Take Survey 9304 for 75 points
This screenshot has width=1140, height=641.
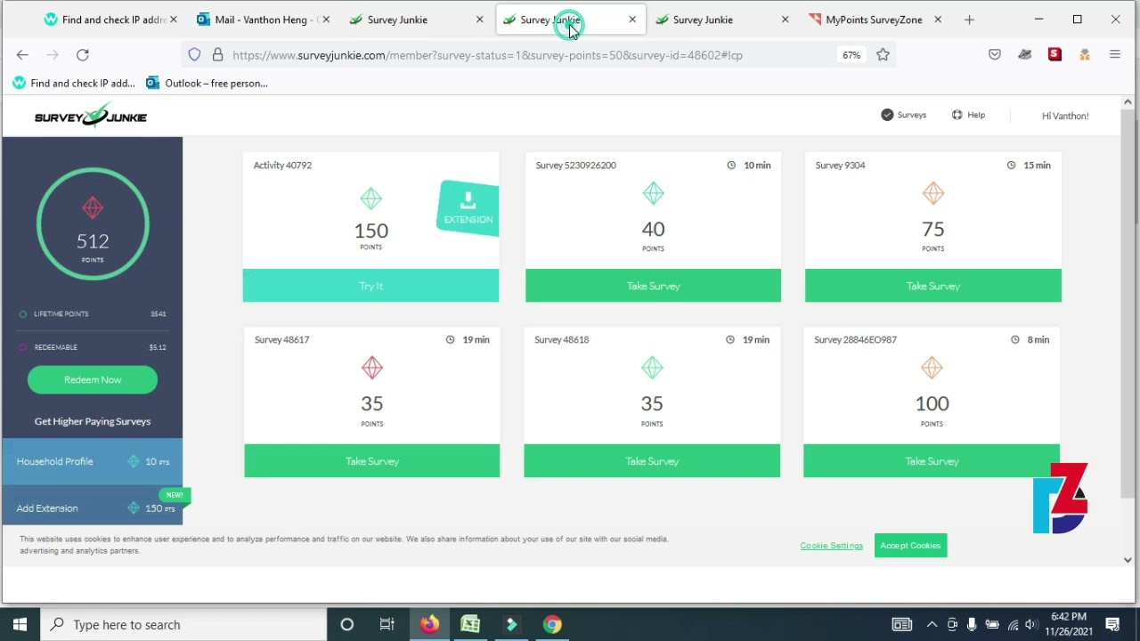point(932,286)
